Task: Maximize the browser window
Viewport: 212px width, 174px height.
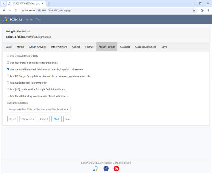Action: pyautogui.click(x=200, y=3)
